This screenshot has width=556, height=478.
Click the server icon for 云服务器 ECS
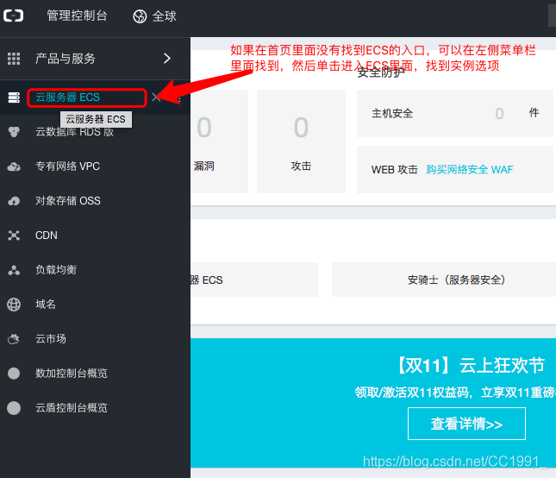14,97
